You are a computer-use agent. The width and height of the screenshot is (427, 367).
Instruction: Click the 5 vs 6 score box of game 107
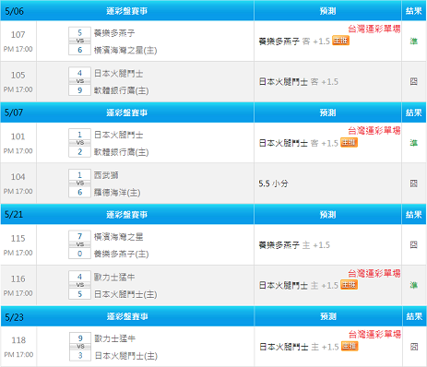pyautogui.click(x=79, y=41)
